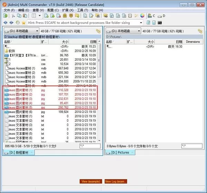The width and height of the screenshot is (207, 193).
Task: Open the 工具 (T) menu
Action: (82, 10)
